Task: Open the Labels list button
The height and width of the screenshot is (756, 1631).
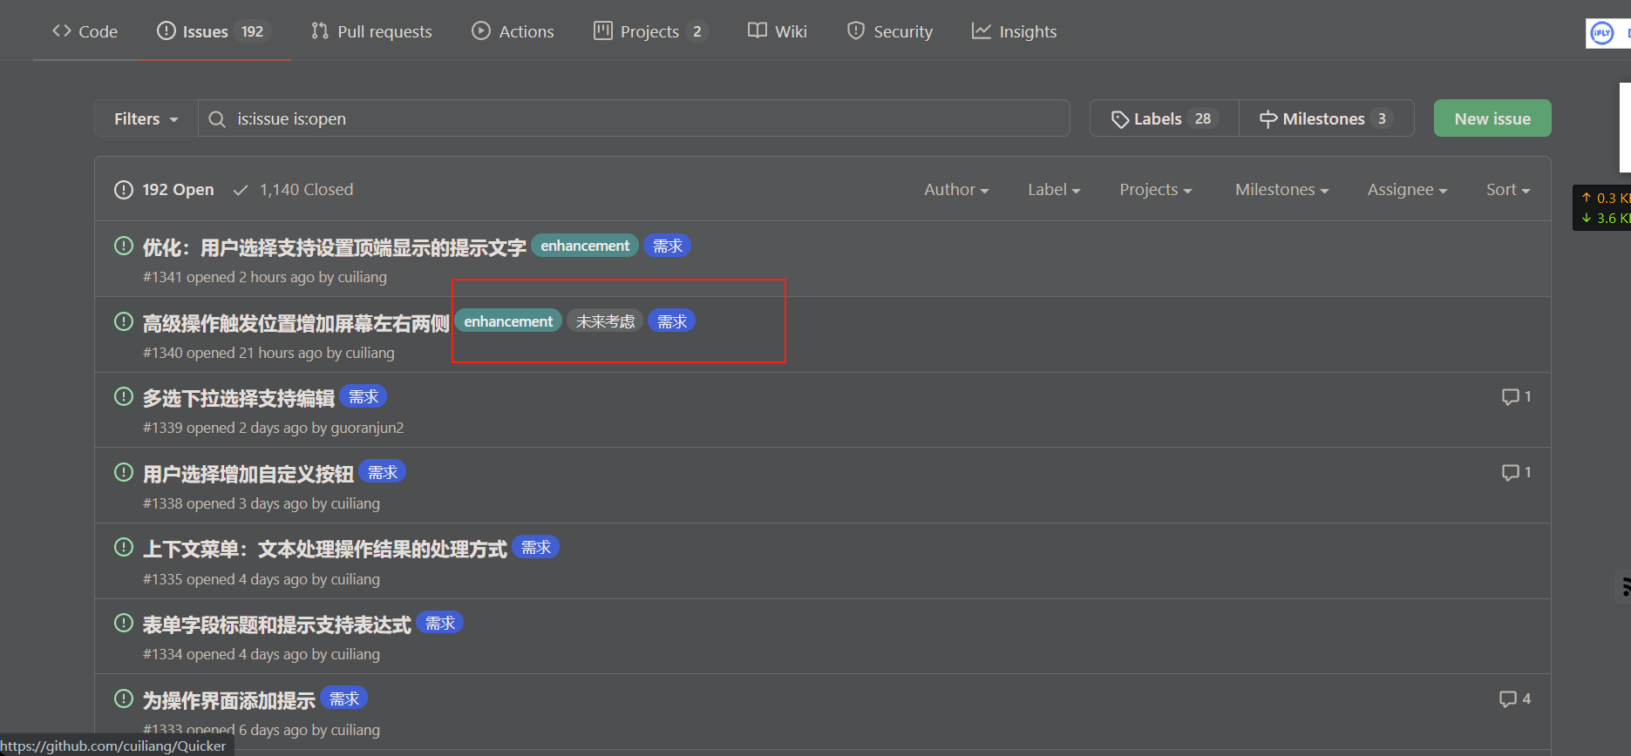Action: pyautogui.click(x=1165, y=118)
